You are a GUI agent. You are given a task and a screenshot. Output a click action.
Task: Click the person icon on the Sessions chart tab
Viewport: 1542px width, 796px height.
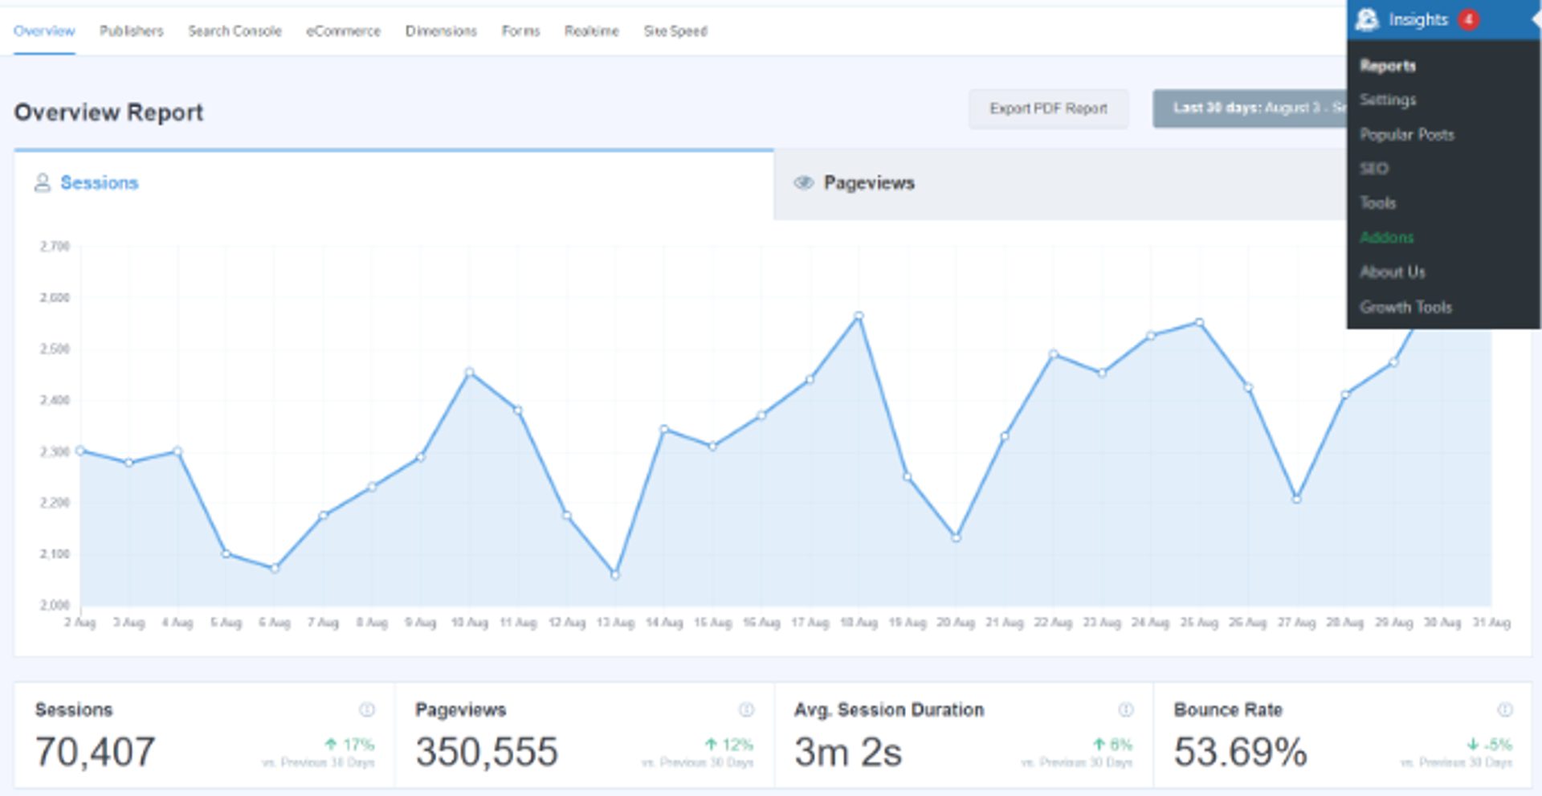42,182
